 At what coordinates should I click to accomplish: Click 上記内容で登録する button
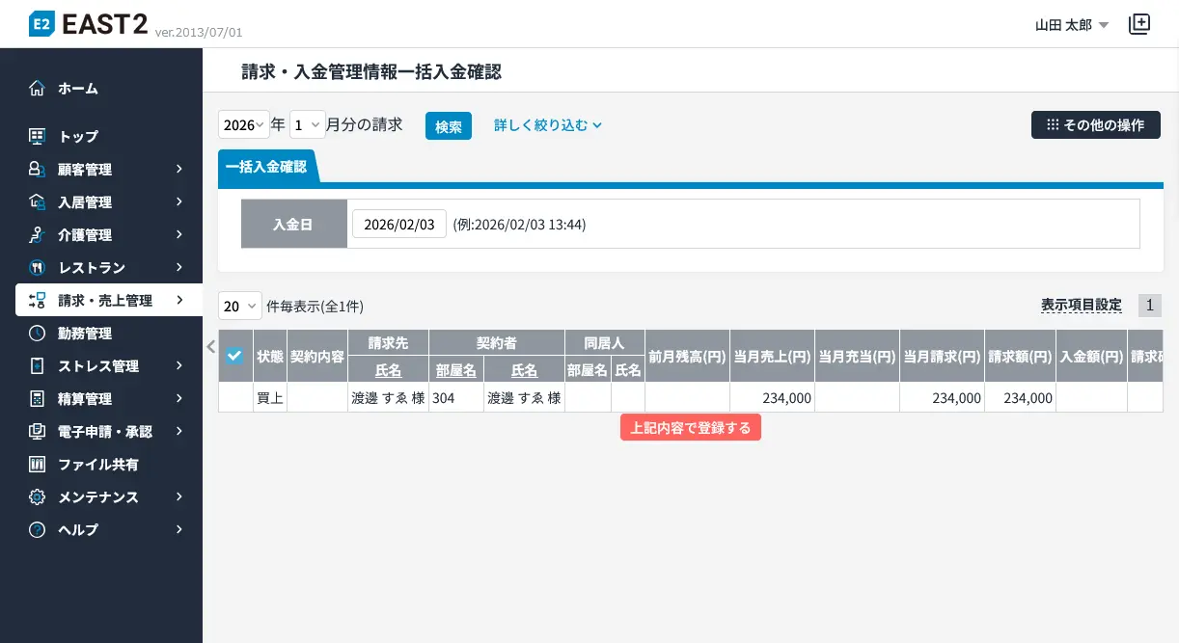[691, 428]
